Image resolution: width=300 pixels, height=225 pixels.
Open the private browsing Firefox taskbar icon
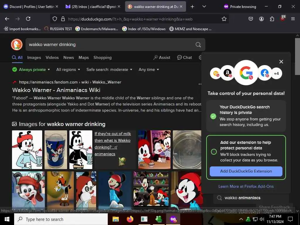pyautogui.click(x=173, y=219)
